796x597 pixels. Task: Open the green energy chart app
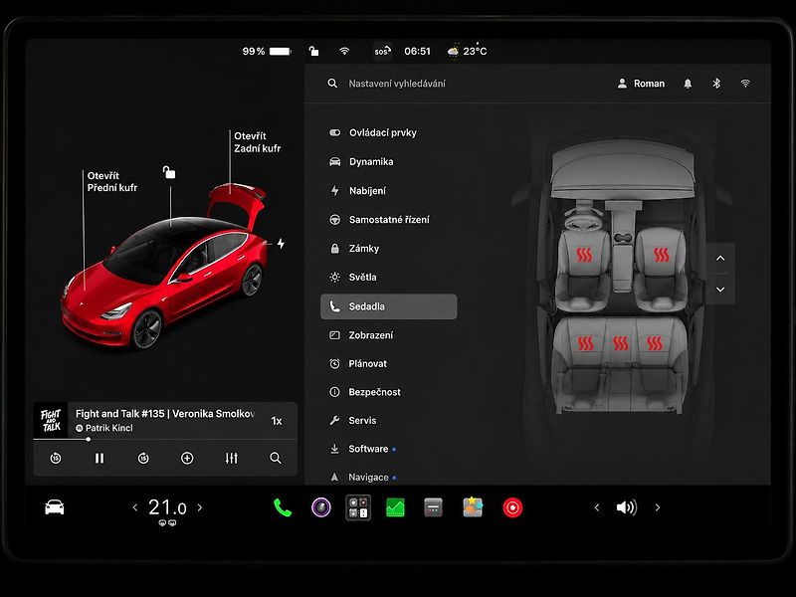tap(395, 507)
